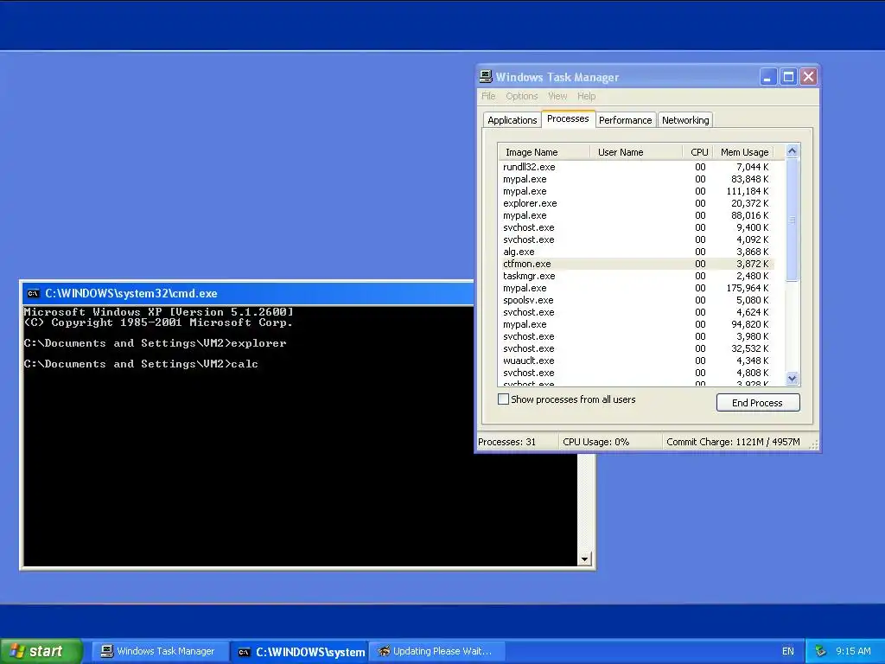Open the View menu in Task Manager

tap(557, 96)
